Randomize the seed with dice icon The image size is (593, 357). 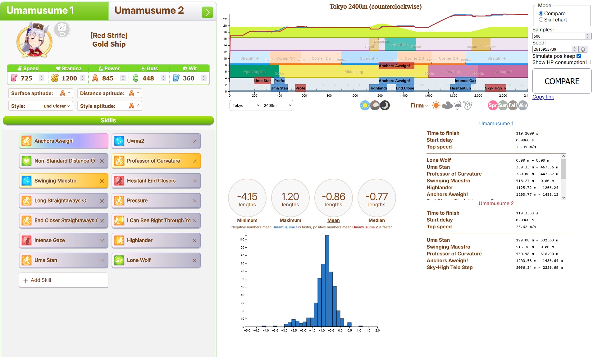point(583,49)
